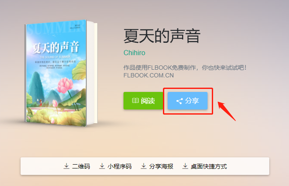Click the download arrow beside 桌面快捷方式
This screenshot has height=186, width=289.
click(x=185, y=166)
